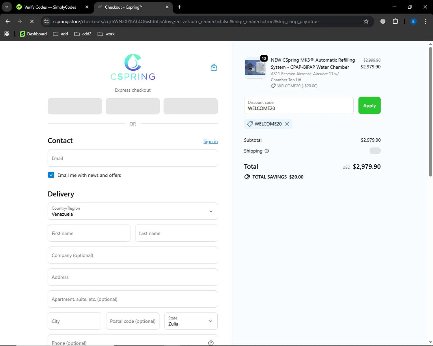Click the CSpring logo
The width and height of the screenshot is (433, 346).
click(133, 67)
